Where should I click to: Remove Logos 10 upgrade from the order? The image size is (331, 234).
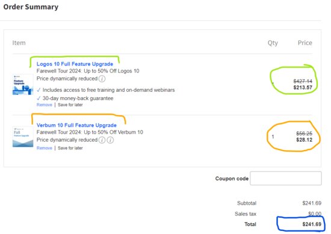[x=44, y=105]
